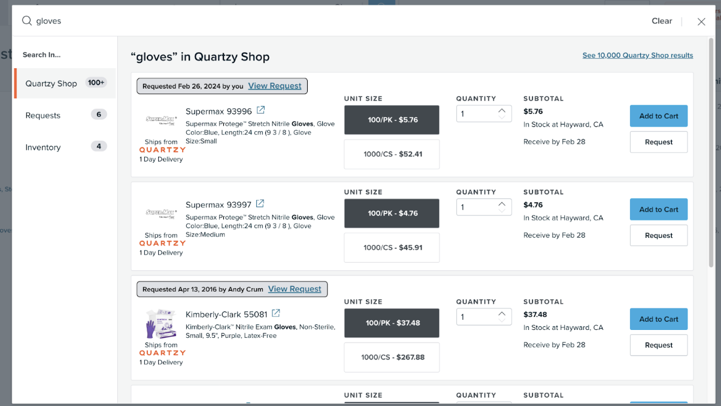The width and height of the screenshot is (721, 406).
Task: Increase quantity for Kimberly-Clark 55081
Action: click(x=502, y=313)
